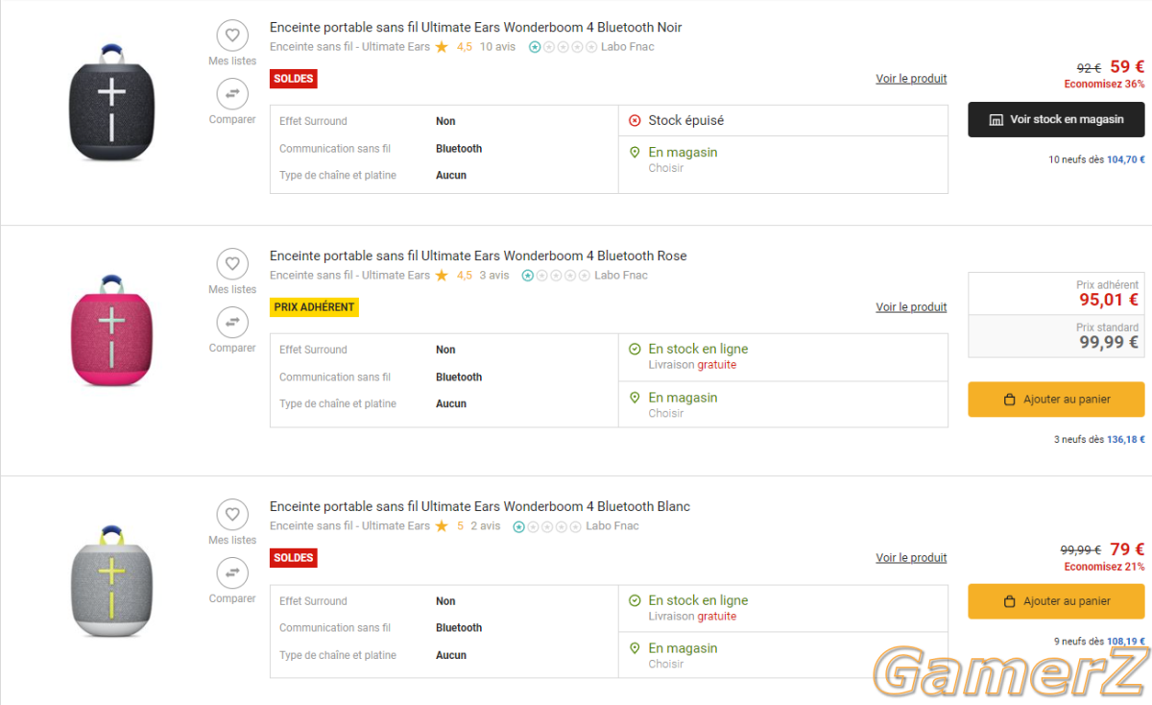Click the gold rating star for Wonderboom Blanc
The image size is (1152, 705).
tap(442, 525)
